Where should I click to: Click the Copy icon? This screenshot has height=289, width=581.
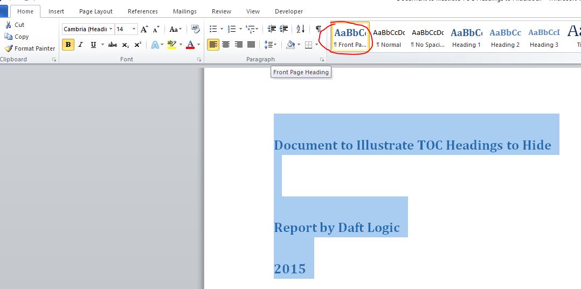coord(8,37)
